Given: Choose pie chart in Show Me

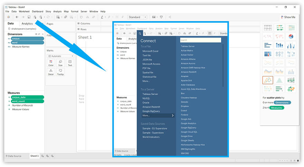Looking at the screenshot, I should (x=291, y=36).
